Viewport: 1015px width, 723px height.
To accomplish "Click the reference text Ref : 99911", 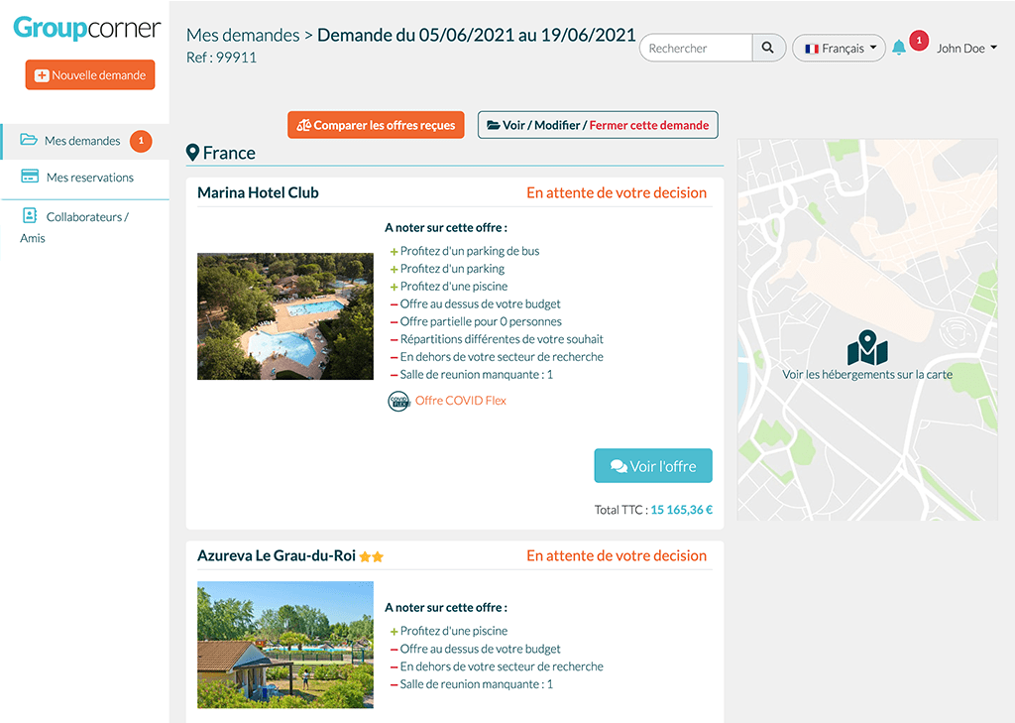I will 221,57.
